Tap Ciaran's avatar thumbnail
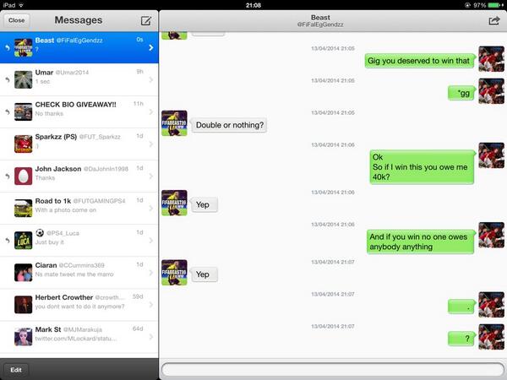 [24, 273]
